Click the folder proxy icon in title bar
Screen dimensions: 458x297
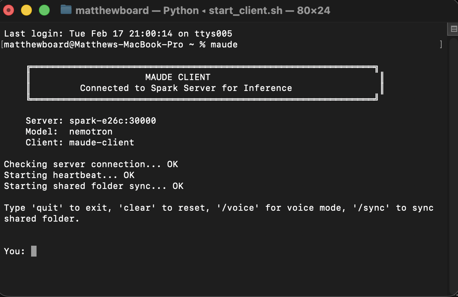(x=66, y=10)
